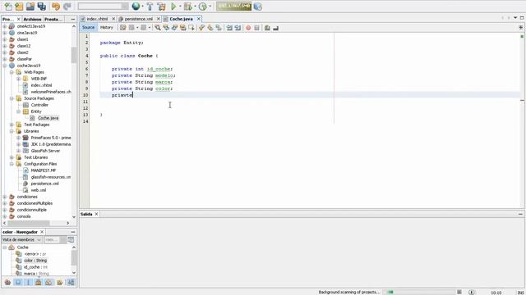Click the browser globe icon in main toolbar
The height and width of the screenshot is (295, 526).
coord(136,7)
